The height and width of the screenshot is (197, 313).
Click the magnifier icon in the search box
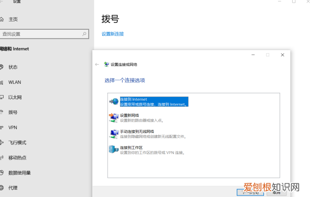(84, 34)
